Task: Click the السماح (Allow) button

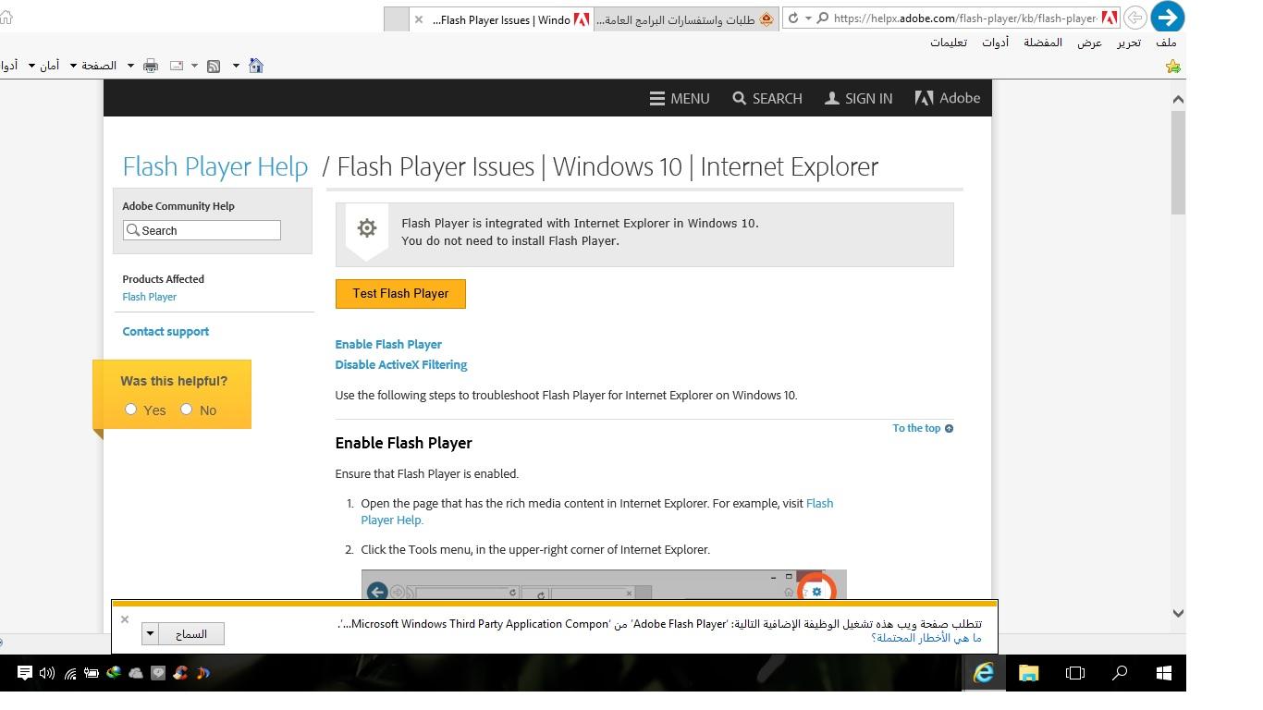Action: (191, 633)
